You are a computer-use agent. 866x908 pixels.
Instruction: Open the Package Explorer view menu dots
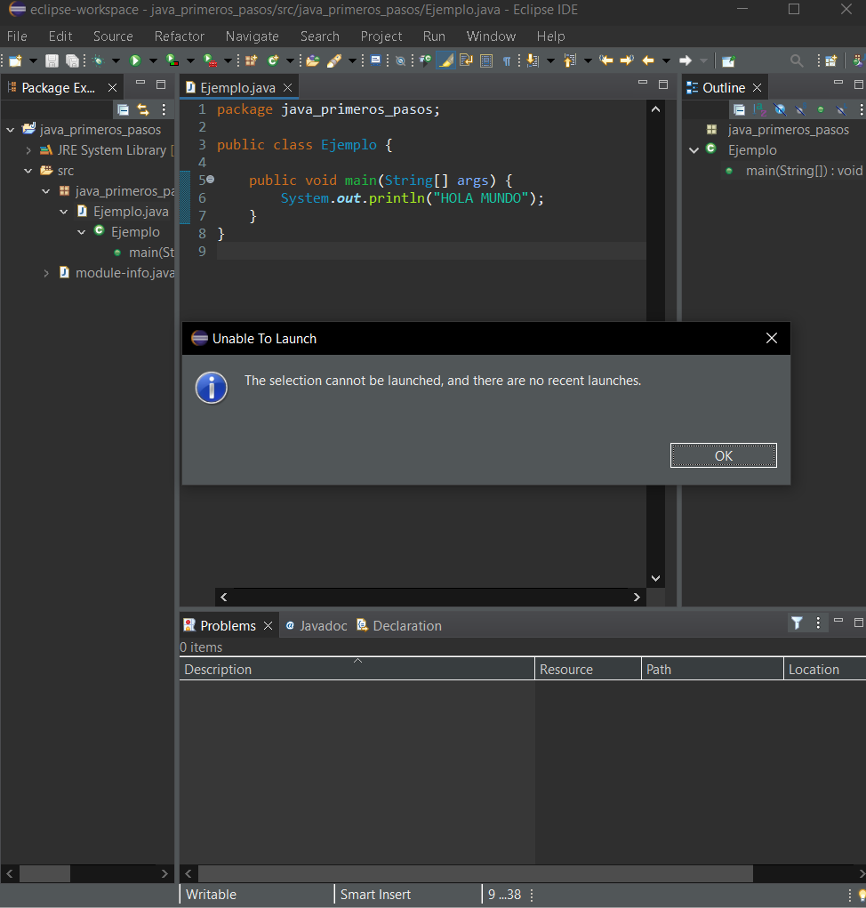point(164,109)
